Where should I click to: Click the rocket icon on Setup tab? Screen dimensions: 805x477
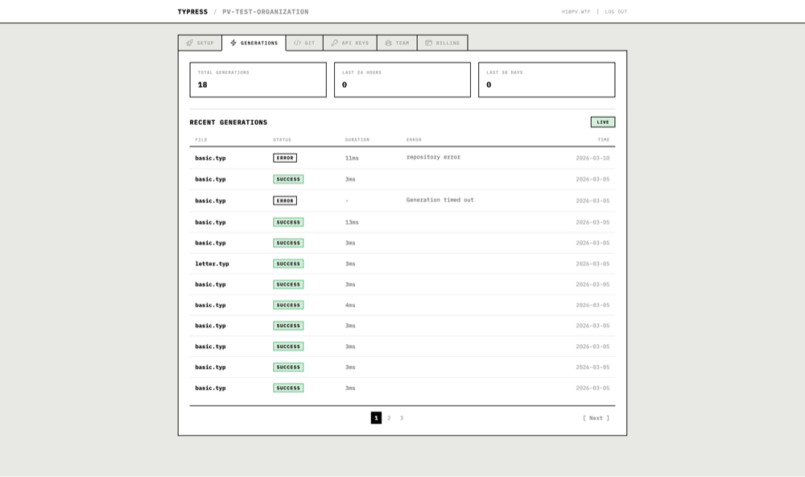(x=189, y=44)
